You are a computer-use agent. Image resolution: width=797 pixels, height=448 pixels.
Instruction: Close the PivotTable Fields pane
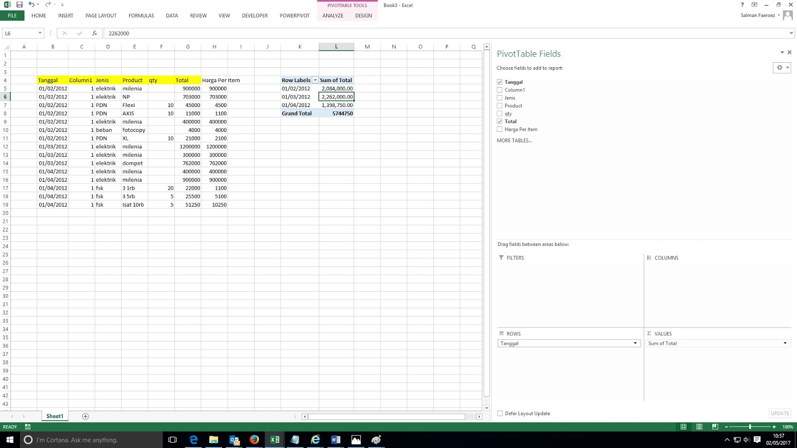click(790, 52)
